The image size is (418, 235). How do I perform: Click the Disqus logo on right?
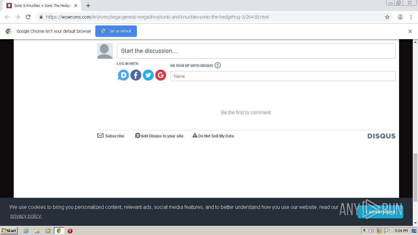point(381,136)
